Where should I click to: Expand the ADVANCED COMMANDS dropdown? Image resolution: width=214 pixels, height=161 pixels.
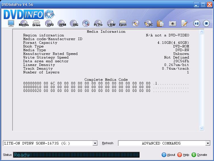coord(208,143)
